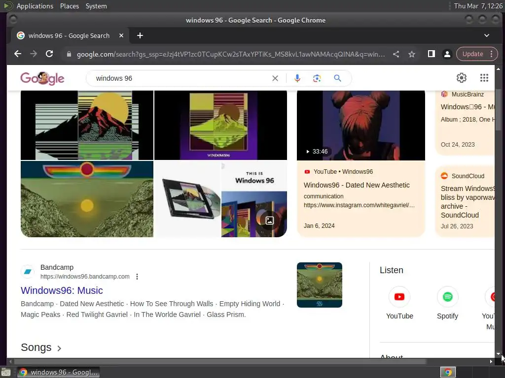The height and width of the screenshot is (378, 505).
Task: Open the MusicBrainz album card
Action: tap(465, 122)
